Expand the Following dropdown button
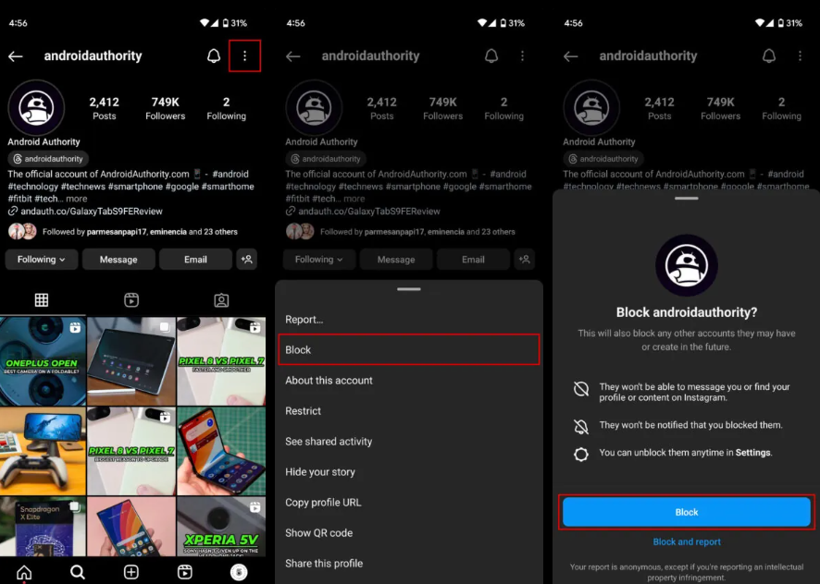The height and width of the screenshot is (584, 820). pyautogui.click(x=42, y=259)
